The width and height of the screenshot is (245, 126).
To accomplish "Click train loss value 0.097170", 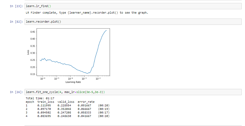I will click(x=44, y=109).
